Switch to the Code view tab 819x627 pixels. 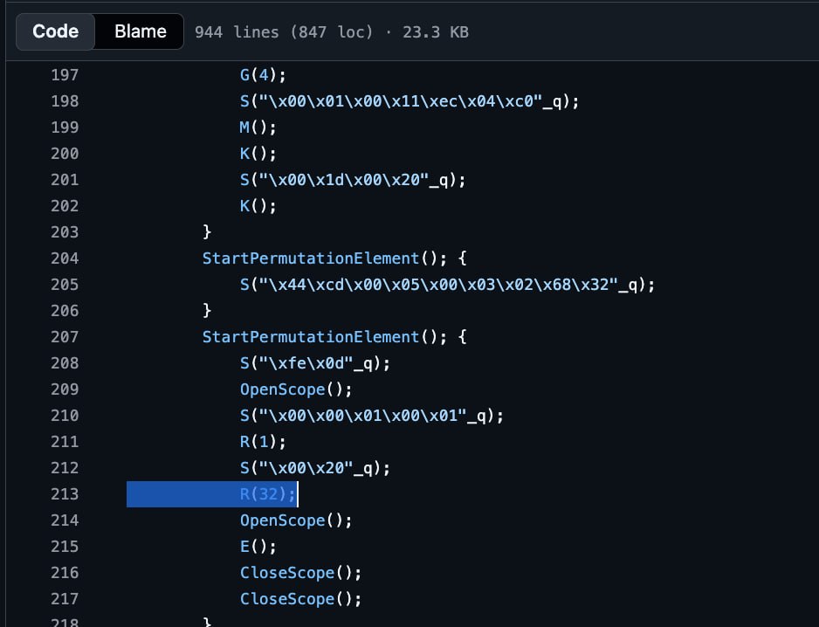(x=56, y=31)
